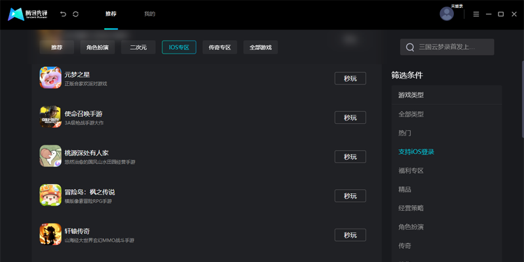Open 元梦之星 game icon

click(x=50, y=77)
